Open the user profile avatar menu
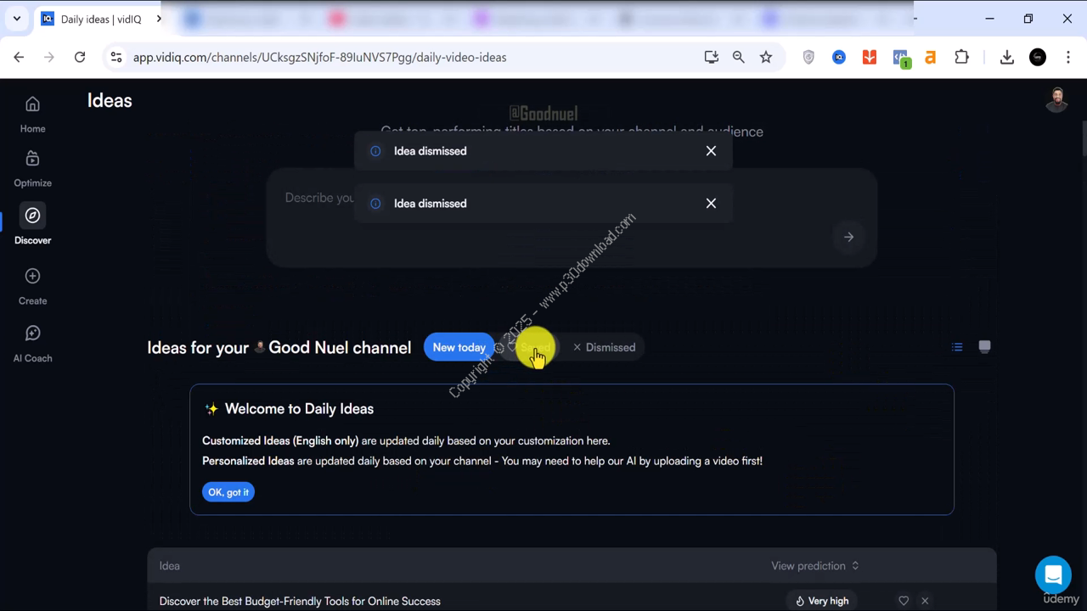1087x611 pixels. pyautogui.click(x=1056, y=100)
